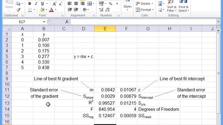Image resolution: width=223 pixels, height=125 pixels.
Task: Toggle Underline formatting
Action: [x=43, y=4]
